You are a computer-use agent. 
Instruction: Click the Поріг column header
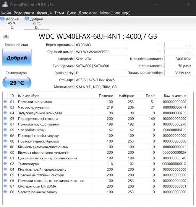pyautogui.click(x=145, y=96)
